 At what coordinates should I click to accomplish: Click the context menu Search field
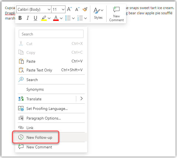pyautogui.click(x=51, y=34)
